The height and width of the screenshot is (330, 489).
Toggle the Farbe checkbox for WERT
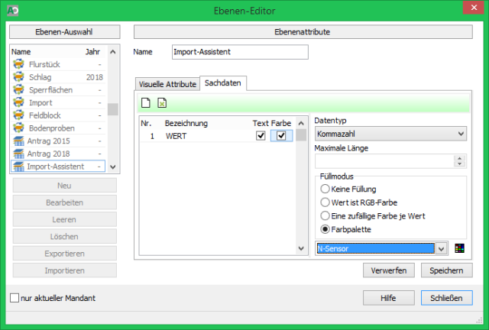[x=281, y=136]
